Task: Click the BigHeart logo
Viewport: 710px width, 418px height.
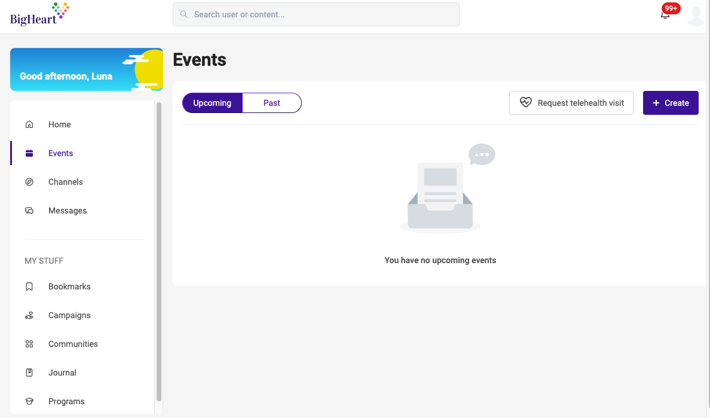Action: point(39,14)
